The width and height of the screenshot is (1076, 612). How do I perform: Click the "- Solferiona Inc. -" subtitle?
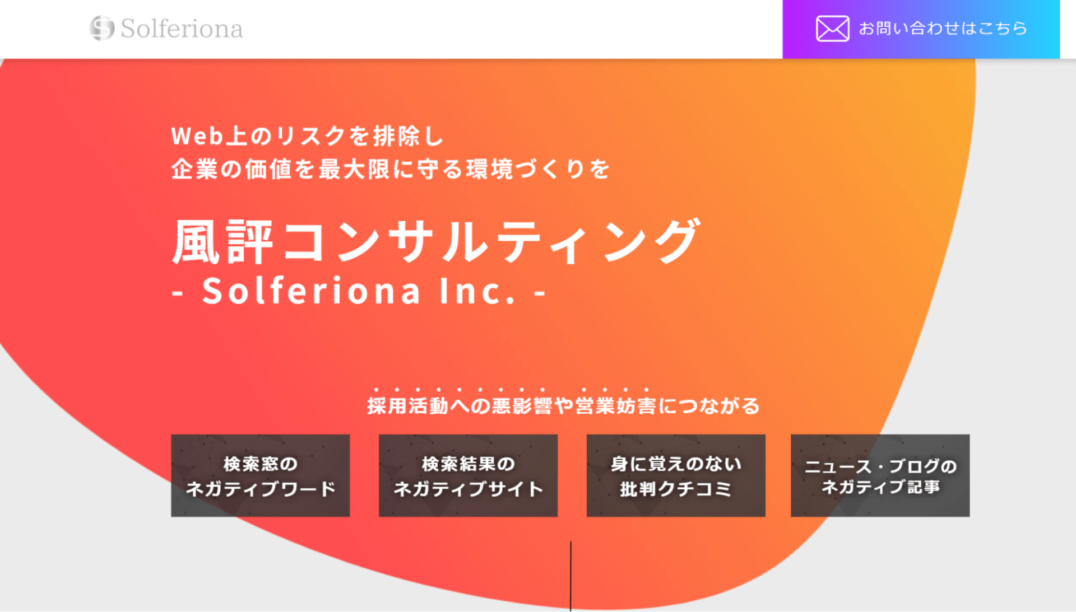[x=359, y=291]
